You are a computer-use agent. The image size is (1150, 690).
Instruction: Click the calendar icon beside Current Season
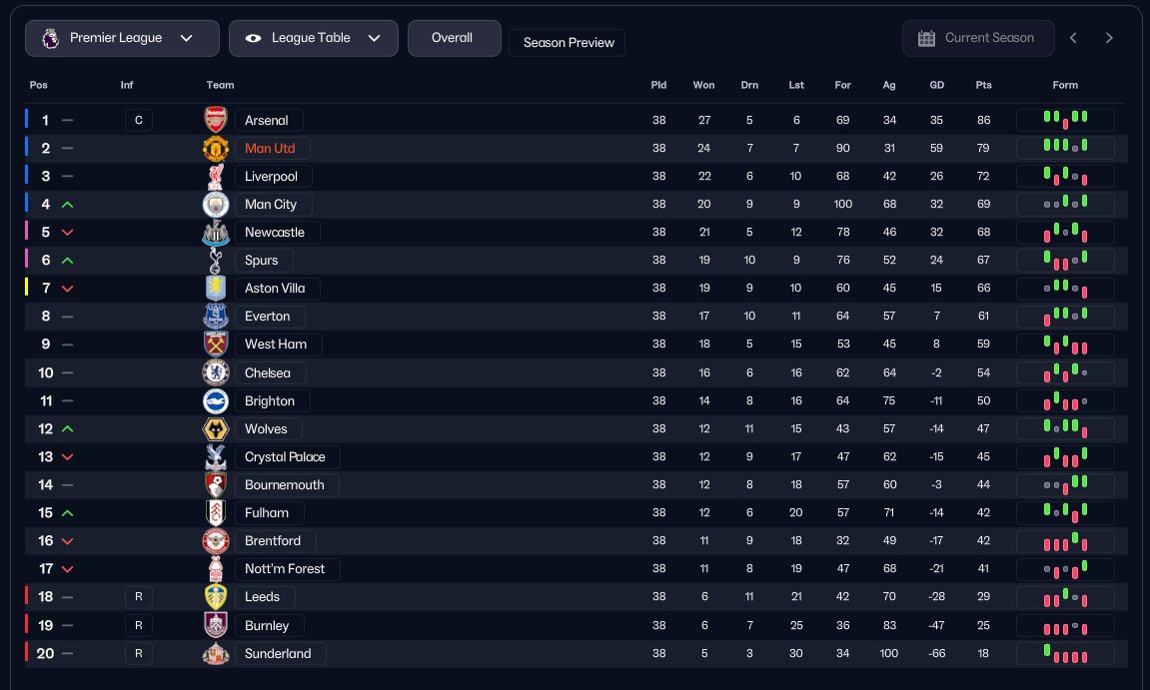pos(926,38)
